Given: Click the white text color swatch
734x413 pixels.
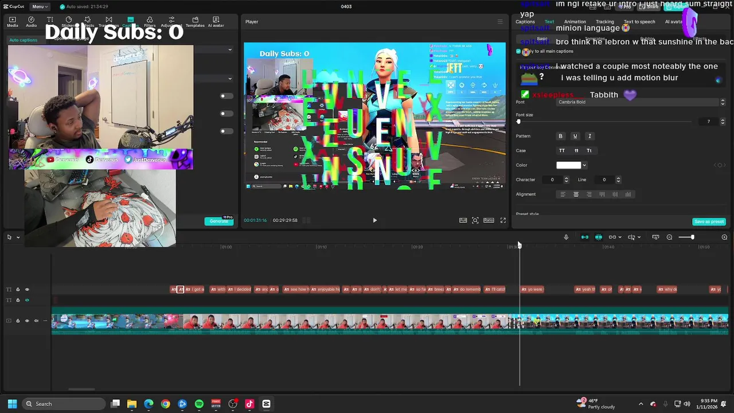Looking at the screenshot, I should click(569, 165).
